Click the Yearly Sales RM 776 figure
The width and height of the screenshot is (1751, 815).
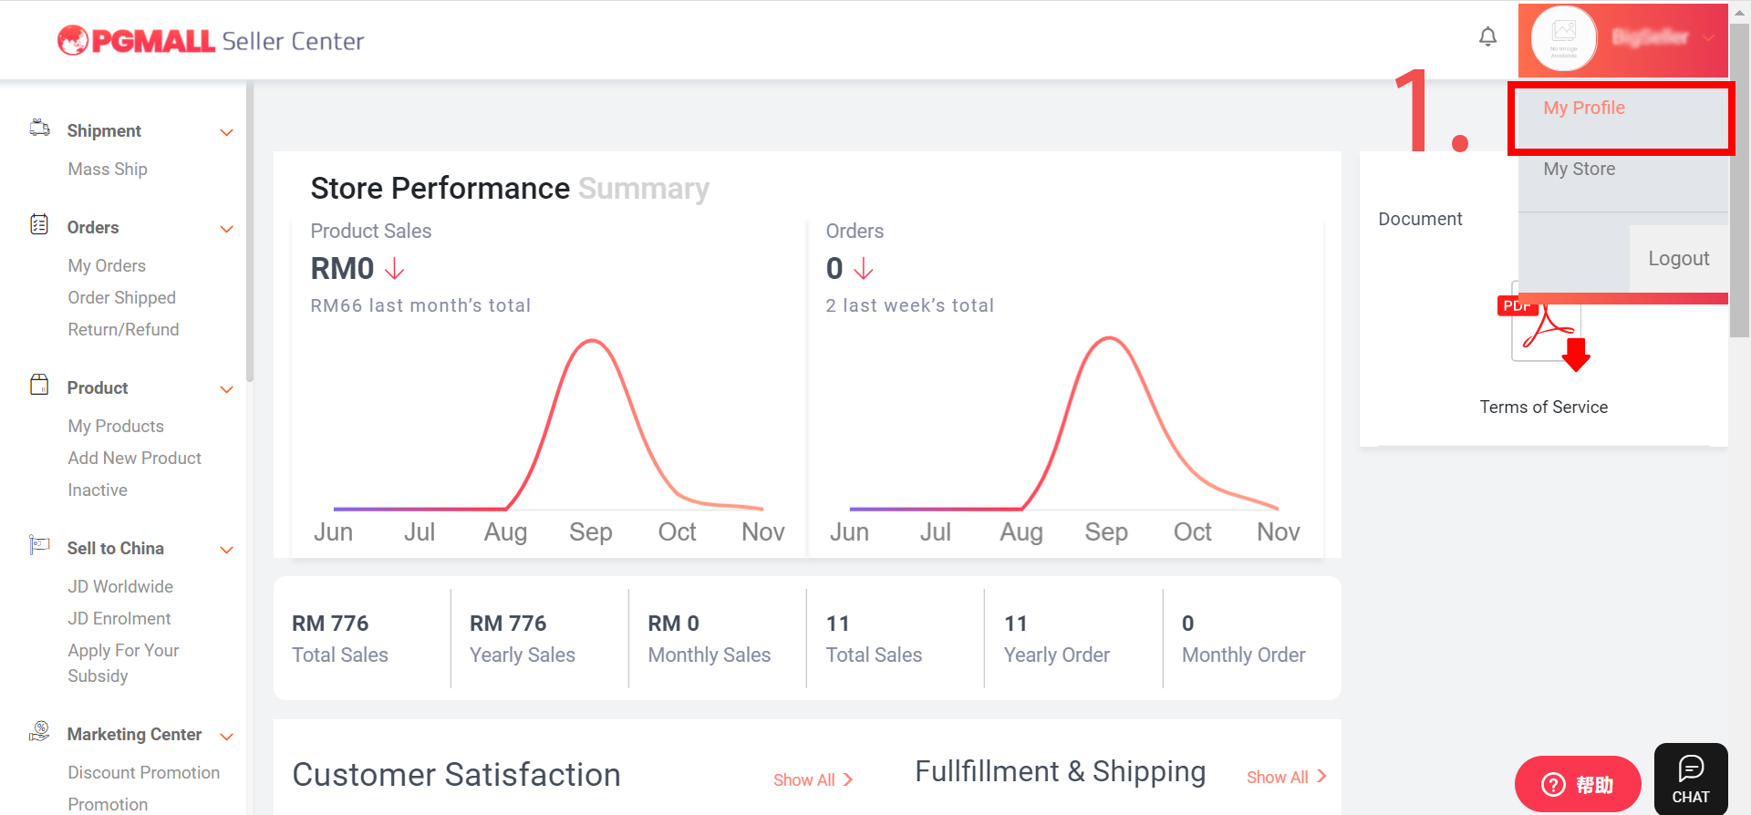pos(508,624)
